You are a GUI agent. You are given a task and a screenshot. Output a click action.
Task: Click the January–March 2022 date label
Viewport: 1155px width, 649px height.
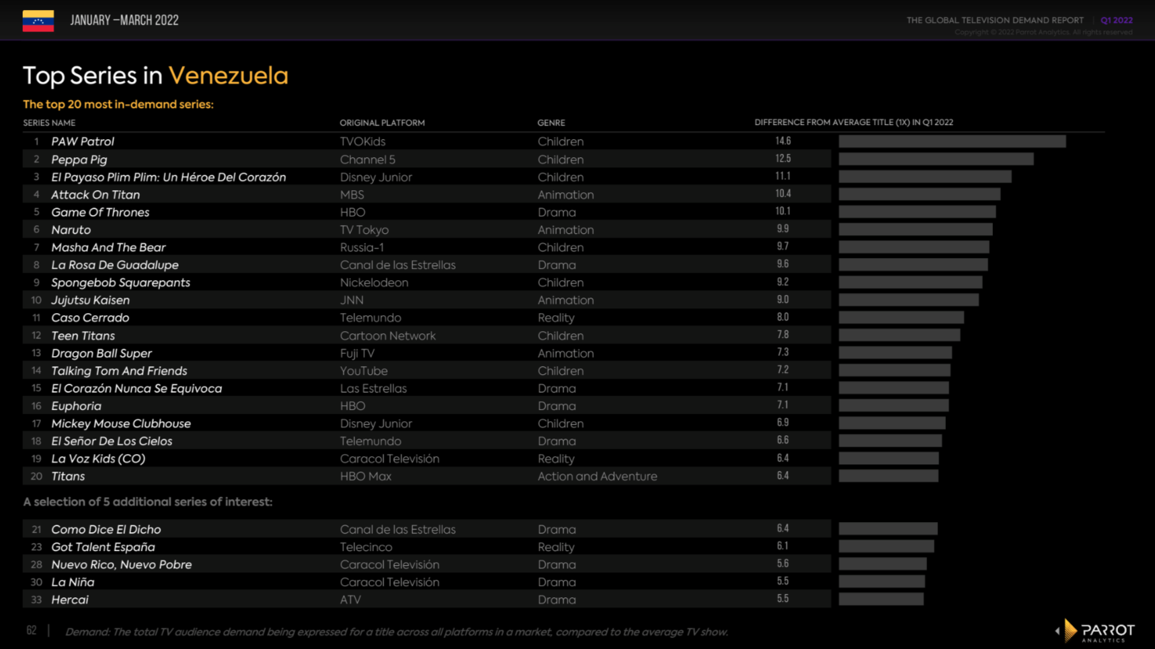pos(124,20)
